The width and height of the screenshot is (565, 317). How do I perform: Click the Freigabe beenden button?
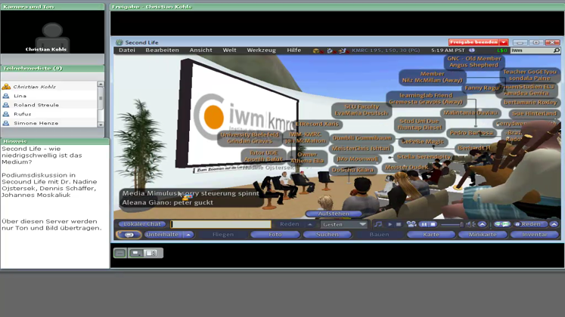[x=473, y=42]
